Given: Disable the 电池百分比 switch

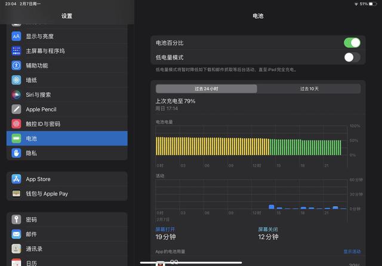Looking at the screenshot, I should click(352, 42).
